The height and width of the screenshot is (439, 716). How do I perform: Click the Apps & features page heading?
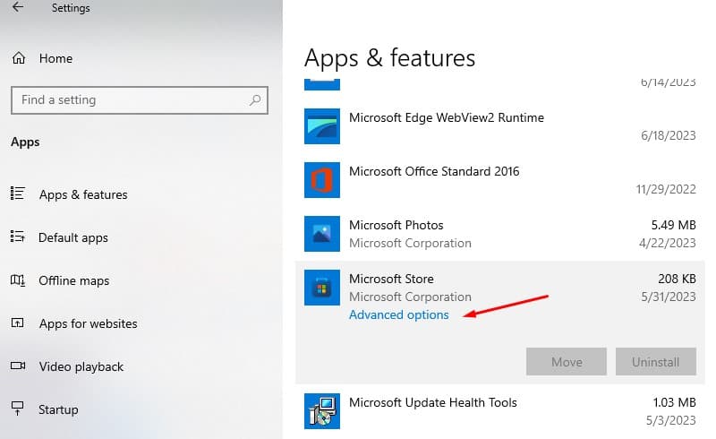[x=389, y=58]
